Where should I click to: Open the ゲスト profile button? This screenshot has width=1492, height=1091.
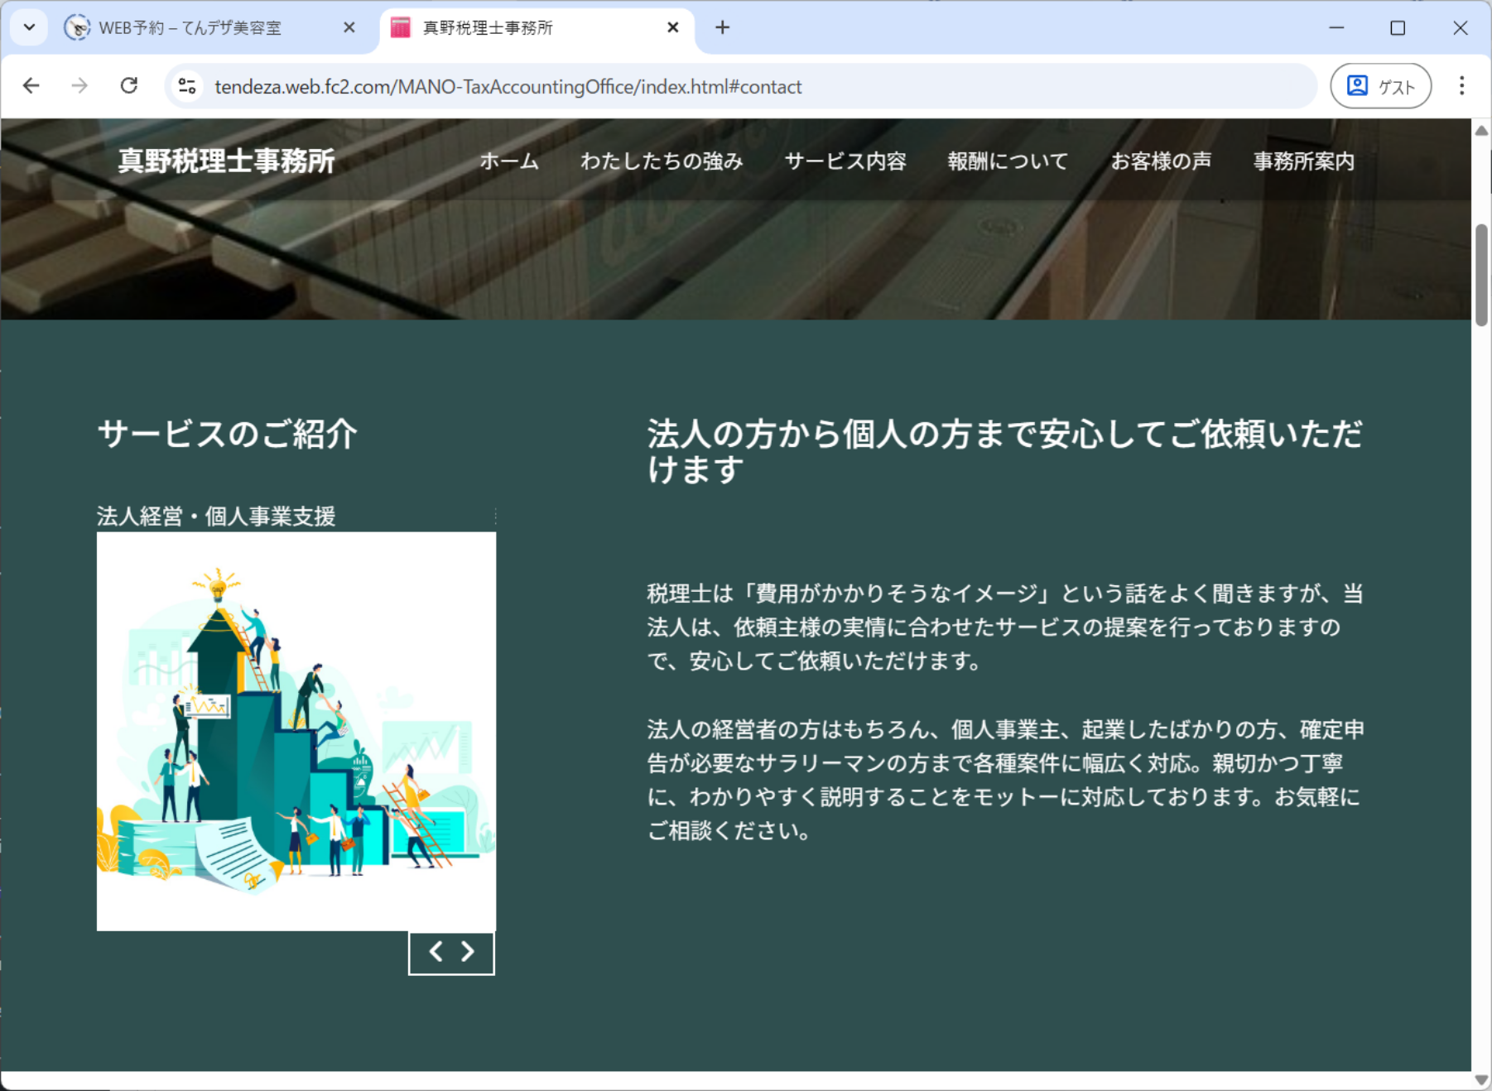[x=1380, y=86]
